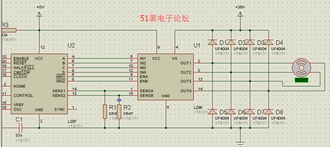Select diode D8 symbol
The height and width of the screenshot is (147, 330).
pyautogui.click(x=268, y=112)
